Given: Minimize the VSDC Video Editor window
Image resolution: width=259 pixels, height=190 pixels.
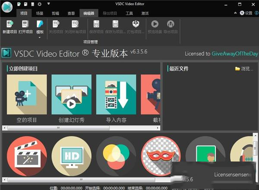Looking at the screenshot, I should (x=226, y=5).
